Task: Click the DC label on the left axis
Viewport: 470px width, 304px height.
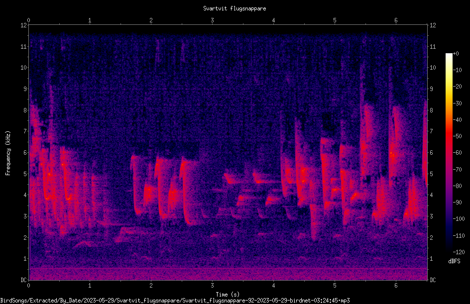Action: click(x=24, y=280)
